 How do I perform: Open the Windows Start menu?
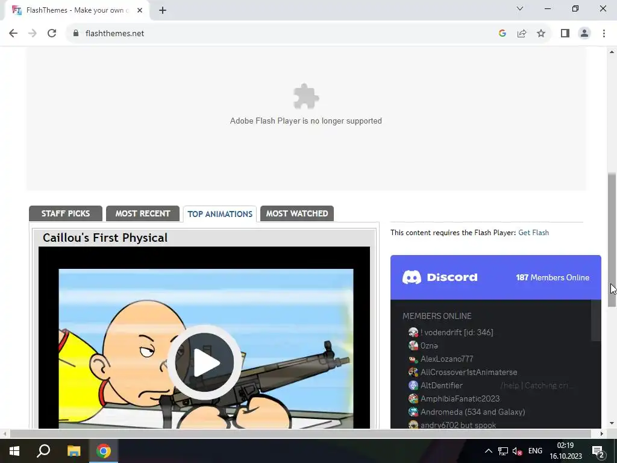click(x=14, y=451)
